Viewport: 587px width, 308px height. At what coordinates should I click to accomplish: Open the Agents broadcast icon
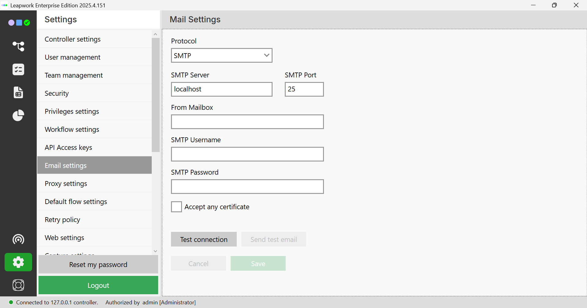coord(18,239)
